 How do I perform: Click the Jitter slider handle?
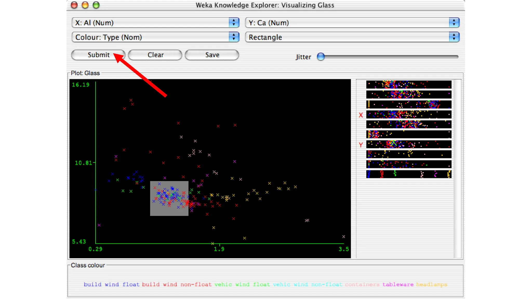[x=321, y=57]
